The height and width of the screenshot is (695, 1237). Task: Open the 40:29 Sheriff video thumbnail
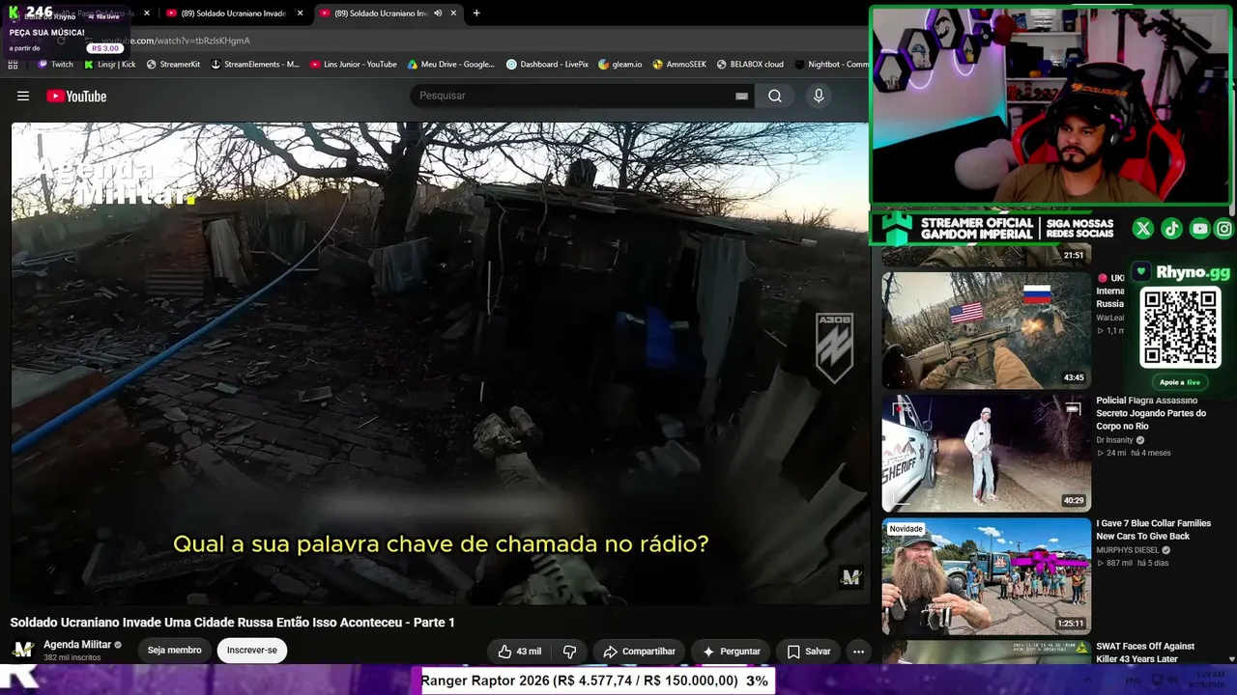[986, 453]
